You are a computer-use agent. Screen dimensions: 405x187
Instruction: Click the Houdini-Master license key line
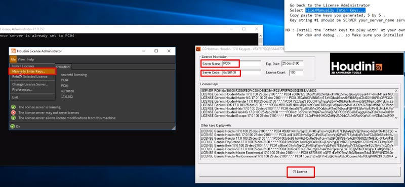pos(297,94)
